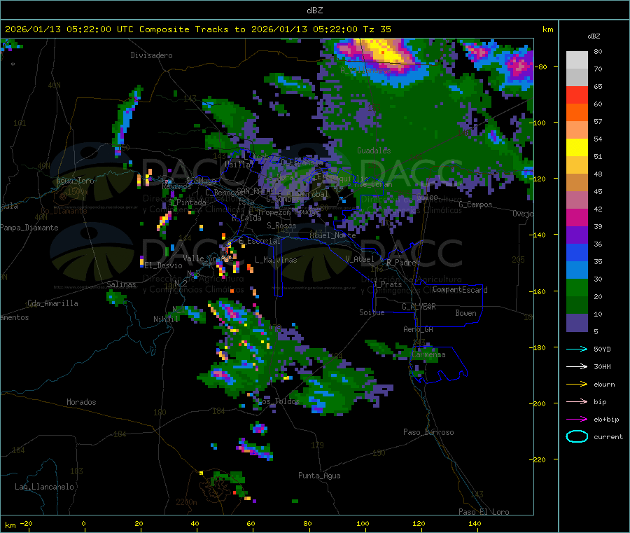Click the -80 km tick on right axis
The image size is (630, 533).
(x=541, y=67)
